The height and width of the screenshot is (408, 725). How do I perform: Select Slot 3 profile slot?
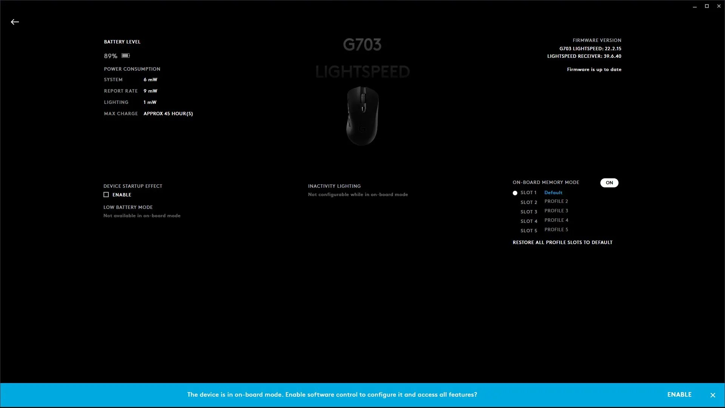(529, 212)
